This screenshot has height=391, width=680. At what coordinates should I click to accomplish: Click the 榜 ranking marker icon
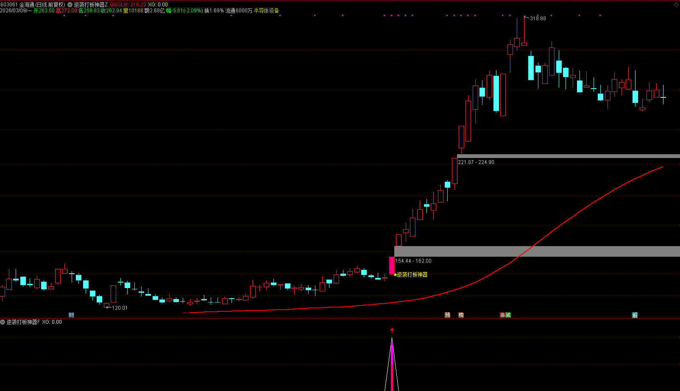click(461, 315)
